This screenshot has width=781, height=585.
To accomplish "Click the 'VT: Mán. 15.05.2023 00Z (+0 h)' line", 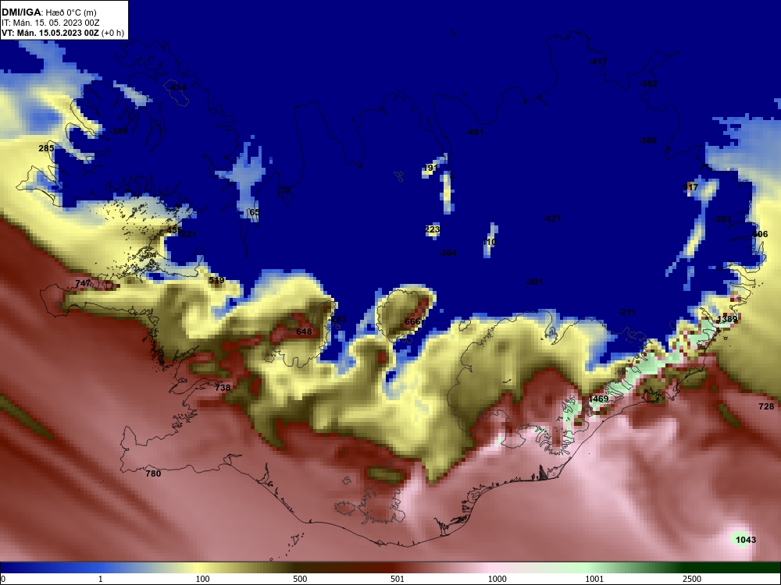I will (x=62, y=34).
